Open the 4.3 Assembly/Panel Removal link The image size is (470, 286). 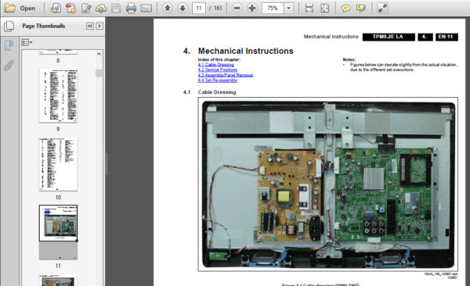(226, 75)
